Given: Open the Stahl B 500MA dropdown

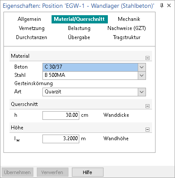Looking at the screenshot, I should [142, 76].
